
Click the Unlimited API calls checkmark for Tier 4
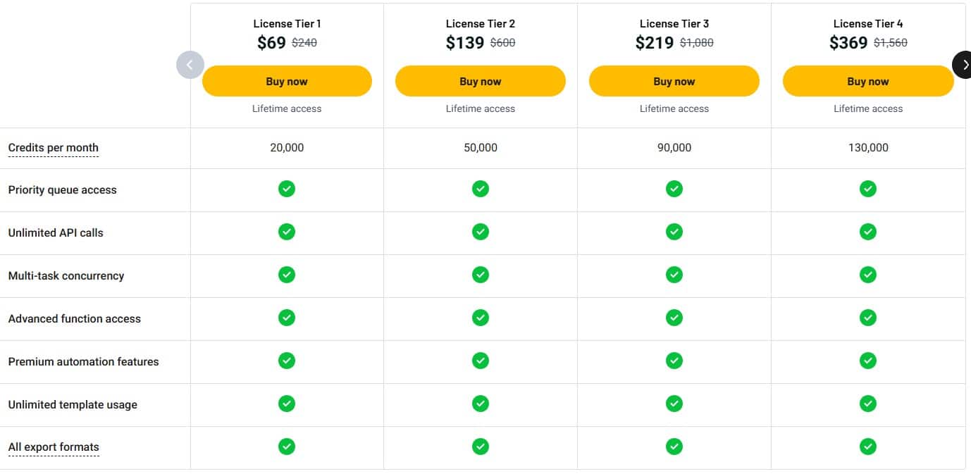click(867, 232)
